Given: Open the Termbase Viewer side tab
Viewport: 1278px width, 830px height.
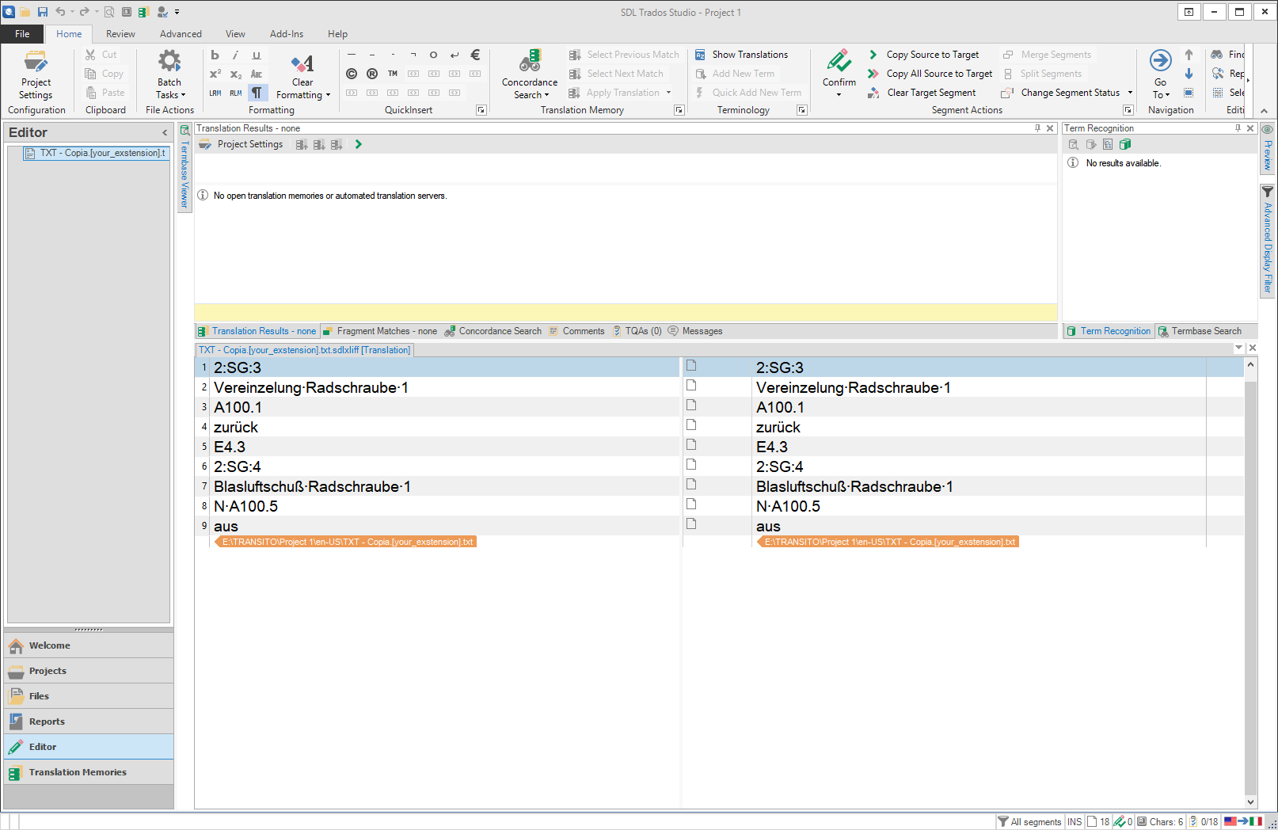Looking at the screenshot, I should click(184, 168).
